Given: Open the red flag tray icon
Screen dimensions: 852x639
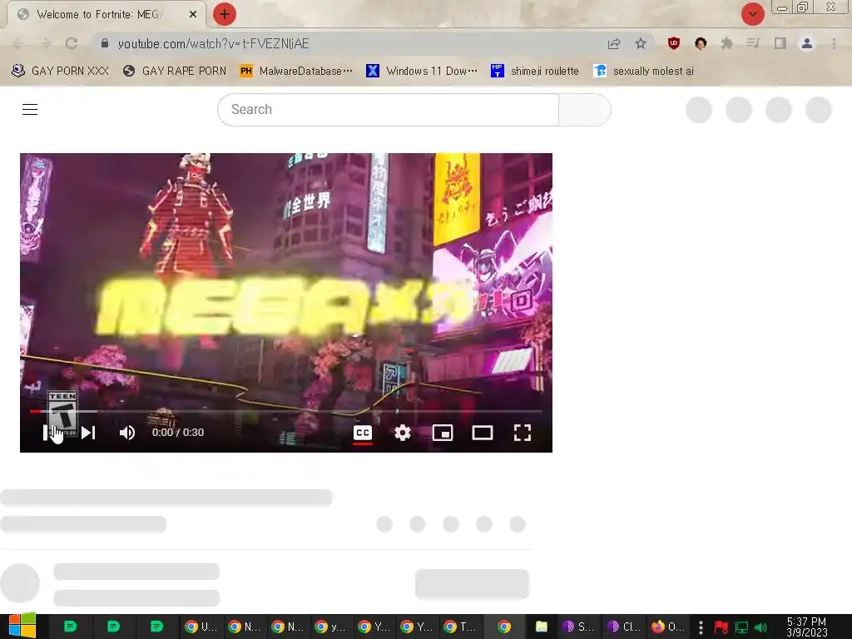Looking at the screenshot, I should pos(721,627).
